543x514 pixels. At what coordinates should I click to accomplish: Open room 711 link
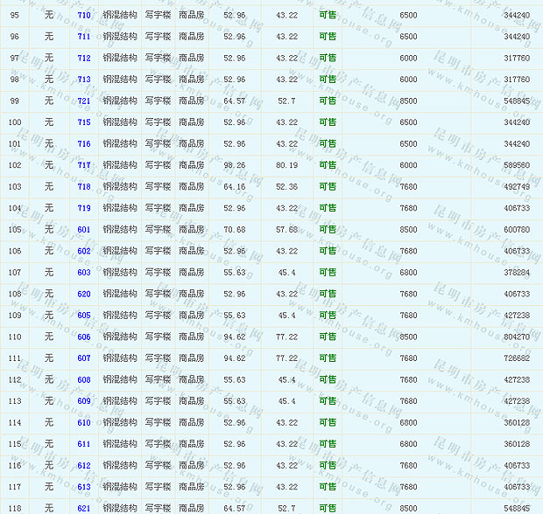click(x=83, y=37)
